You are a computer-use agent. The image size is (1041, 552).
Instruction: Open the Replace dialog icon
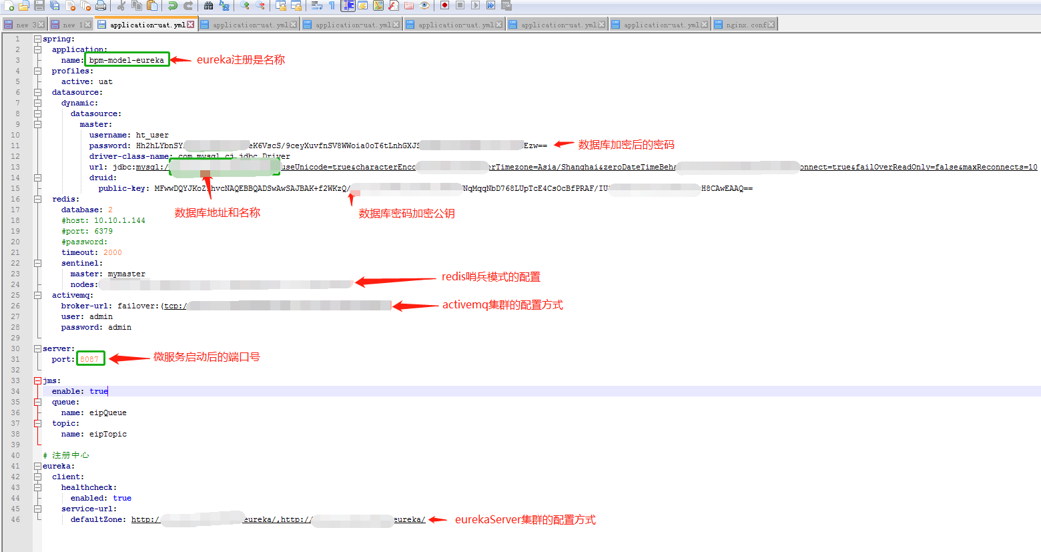point(224,5)
